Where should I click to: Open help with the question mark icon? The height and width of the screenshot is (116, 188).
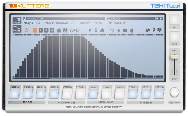[x=154, y=30]
